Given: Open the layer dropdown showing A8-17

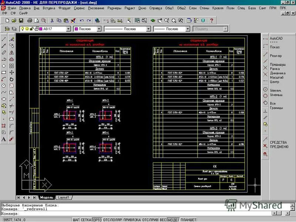Looking at the screenshot, I should point(69,28).
